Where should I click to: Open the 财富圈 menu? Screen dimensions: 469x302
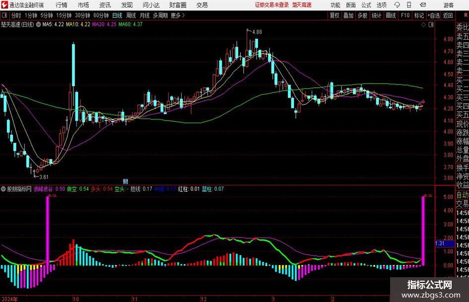[178, 5]
